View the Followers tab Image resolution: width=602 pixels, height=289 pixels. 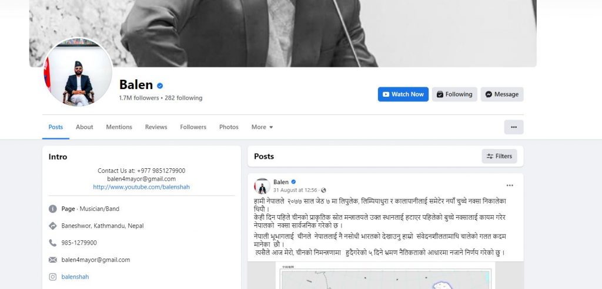193,127
